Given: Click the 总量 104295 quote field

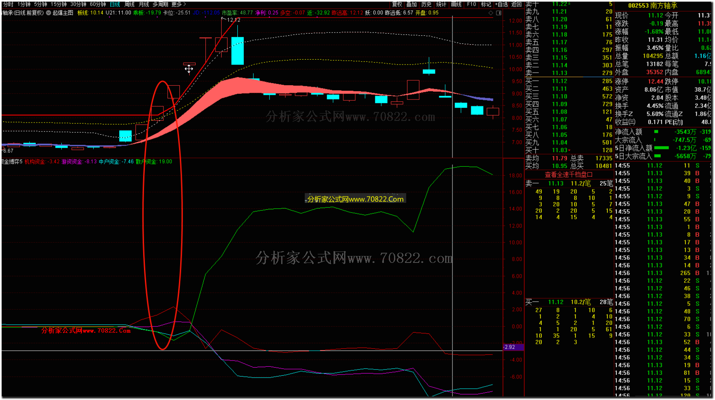Looking at the screenshot, I should pos(639,56).
